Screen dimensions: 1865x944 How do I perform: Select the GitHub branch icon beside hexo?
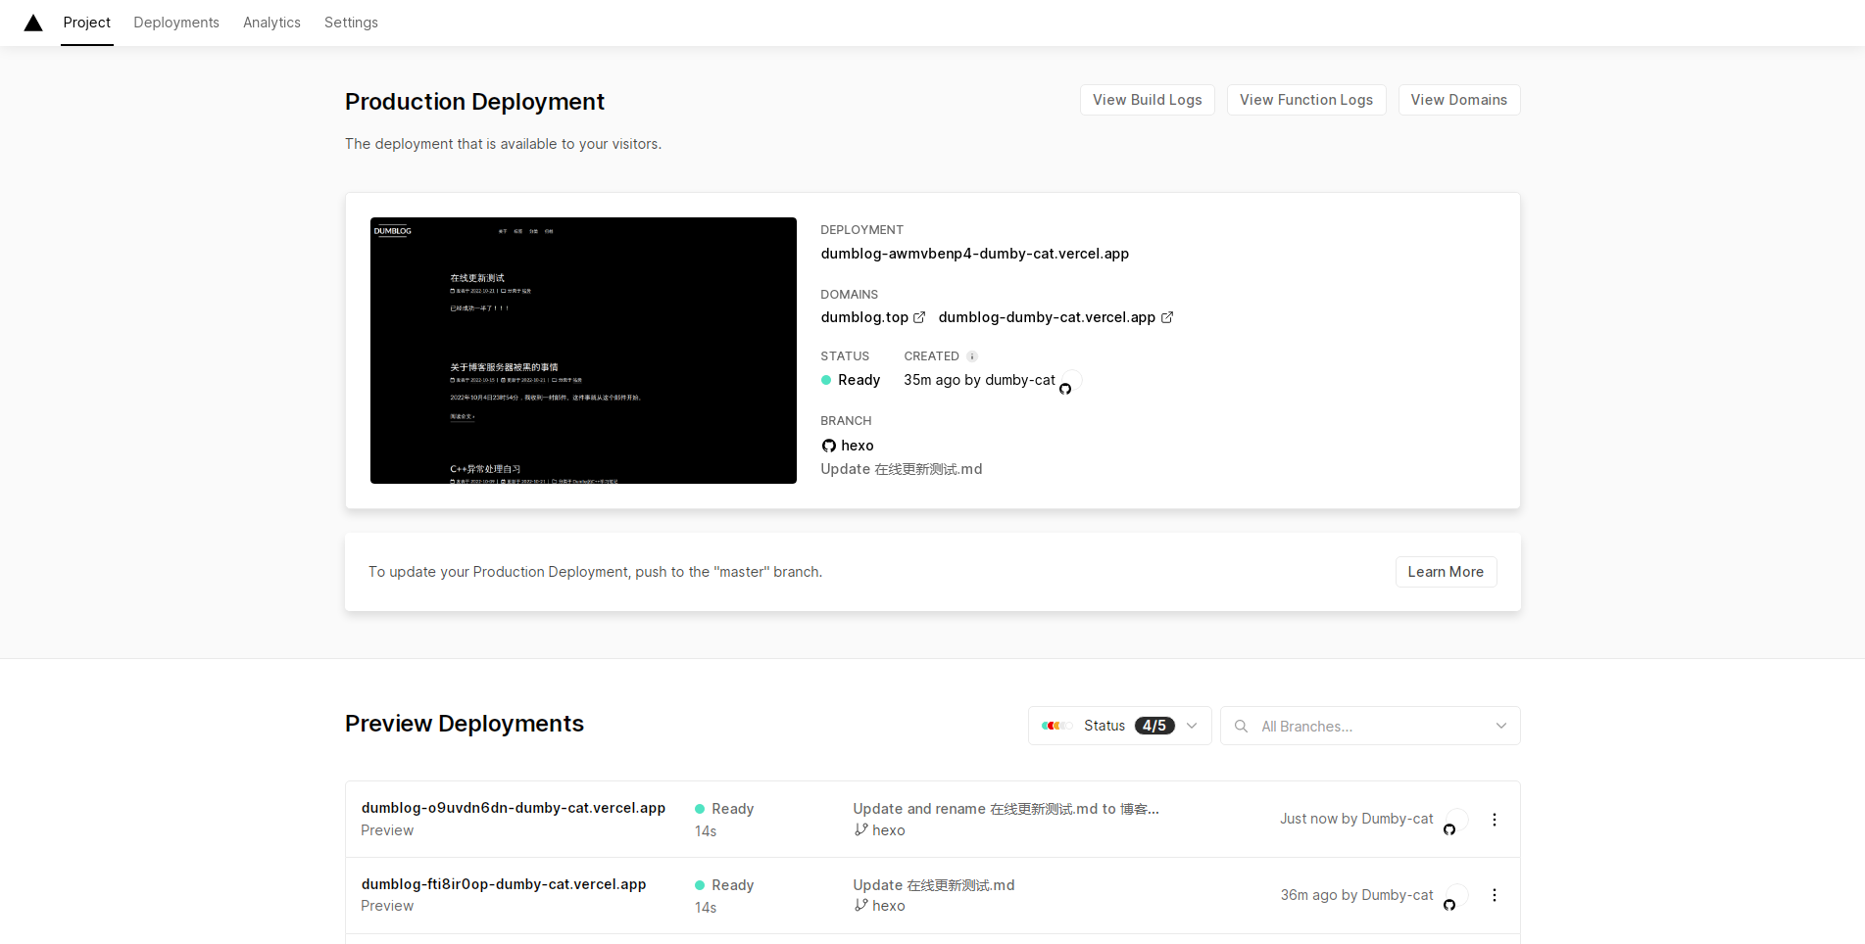point(829,446)
